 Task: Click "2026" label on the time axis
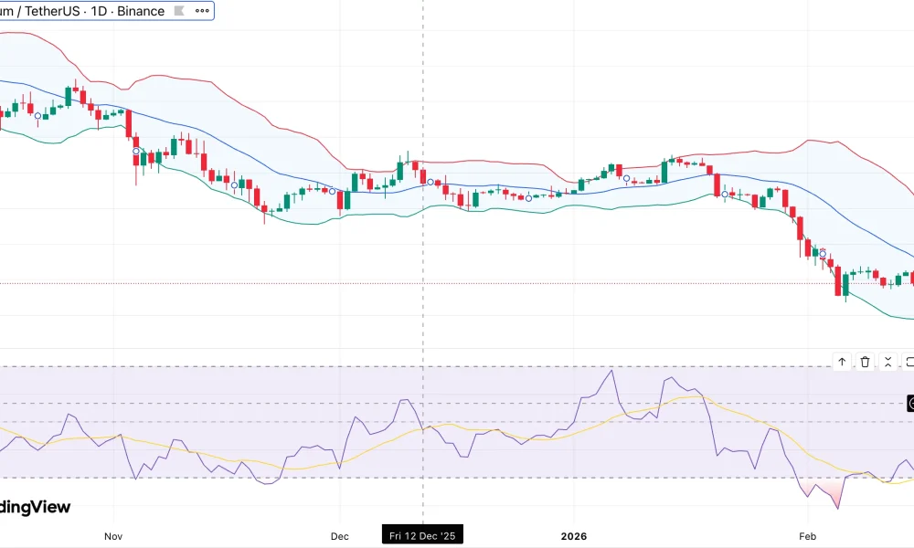click(572, 537)
